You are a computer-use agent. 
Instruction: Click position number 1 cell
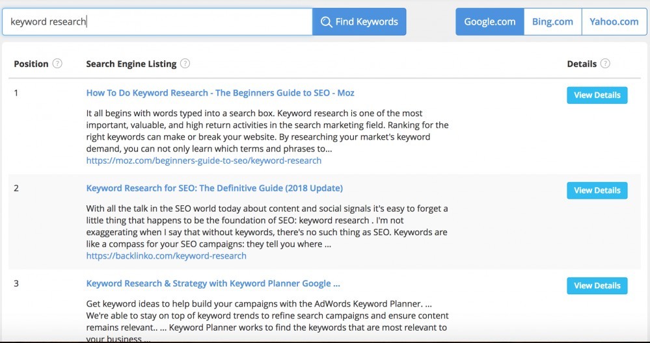click(16, 93)
